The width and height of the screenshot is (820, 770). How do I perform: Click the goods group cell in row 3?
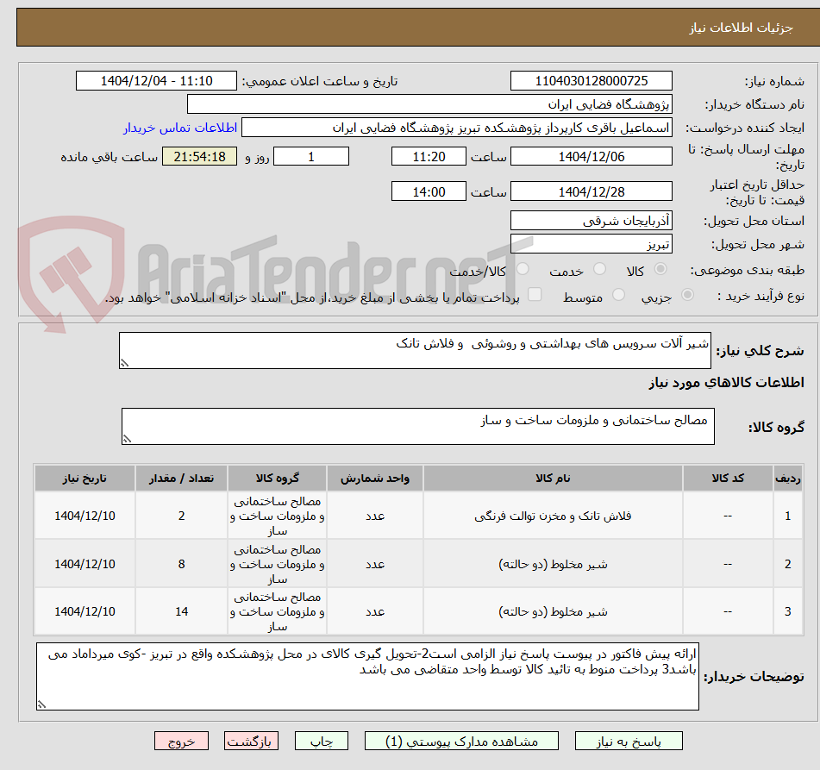click(x=277, y=611)
